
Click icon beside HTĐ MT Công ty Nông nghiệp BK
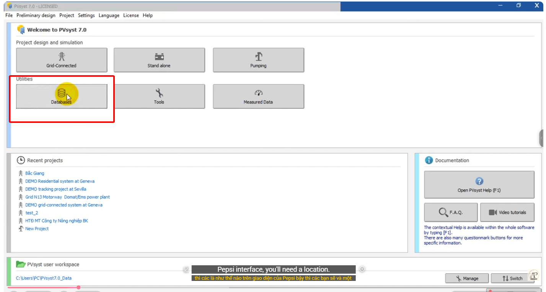pos(21,221)
